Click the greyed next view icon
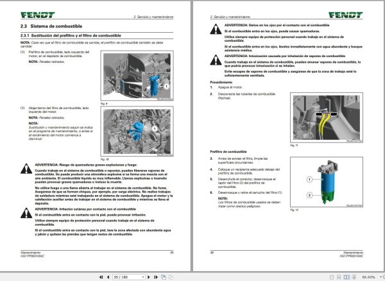Viewport: 385px width, 281px height. 171,277
